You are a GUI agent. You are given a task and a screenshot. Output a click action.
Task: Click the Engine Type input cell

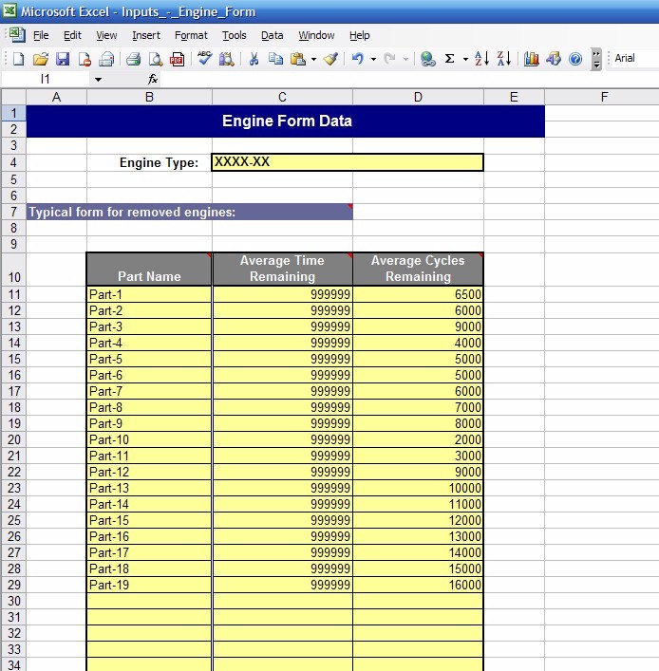pyautogui.click(x=348, y=162)
